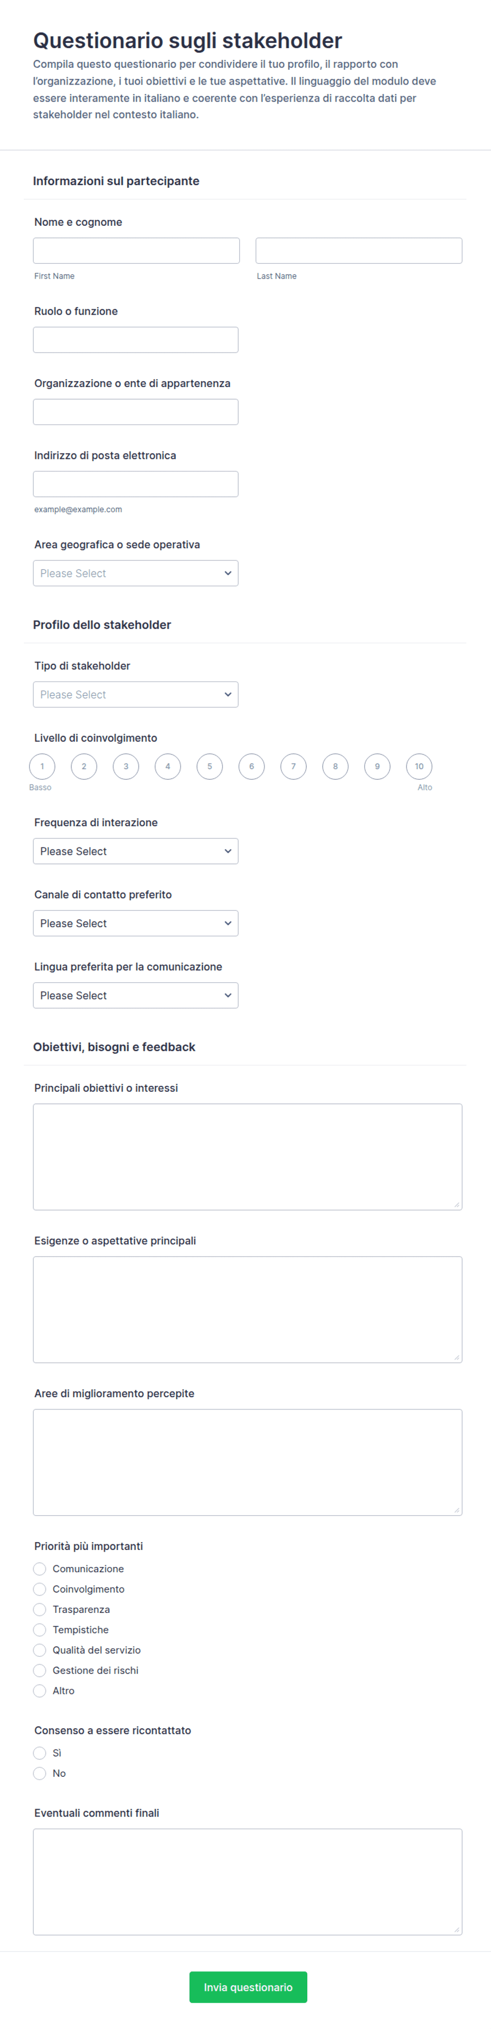Open the Tipo di stakeholder dropdown
The width and height of the screenshot is (491, 2029).
click(135, 695)
